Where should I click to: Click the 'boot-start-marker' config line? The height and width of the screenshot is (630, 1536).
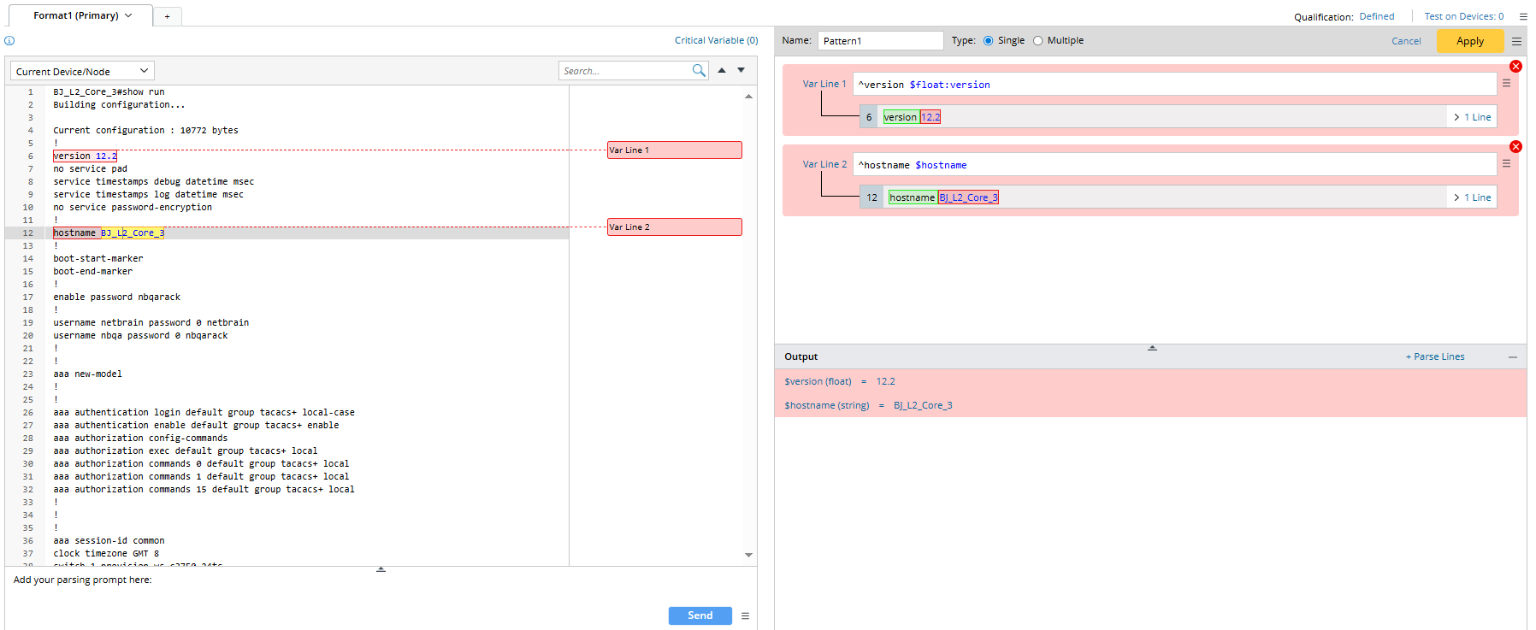click(x=98, y=258)
